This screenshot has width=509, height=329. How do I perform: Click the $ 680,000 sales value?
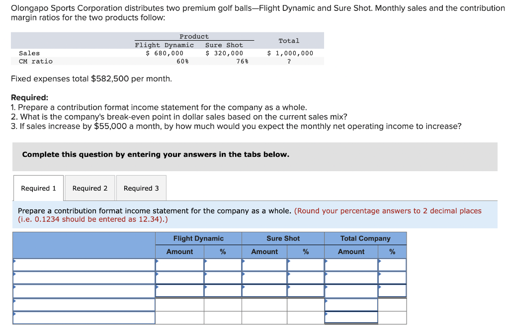165,53
